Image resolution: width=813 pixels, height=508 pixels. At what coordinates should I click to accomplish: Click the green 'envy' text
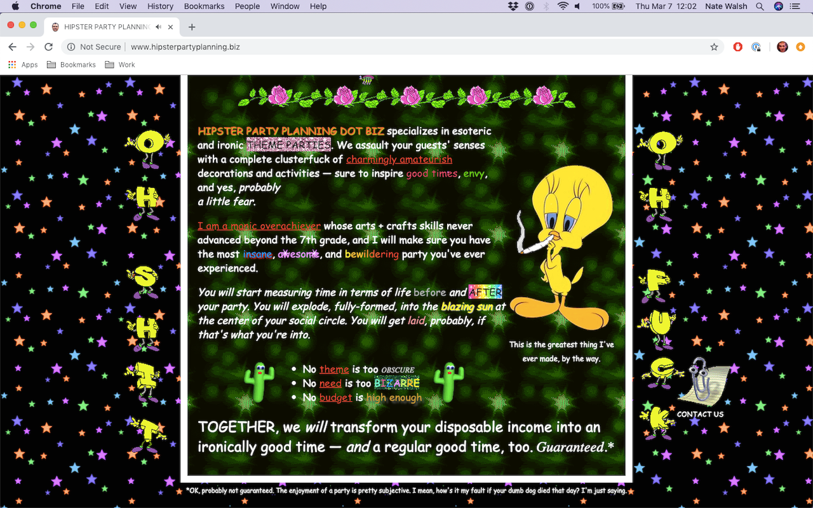point(474,174)
